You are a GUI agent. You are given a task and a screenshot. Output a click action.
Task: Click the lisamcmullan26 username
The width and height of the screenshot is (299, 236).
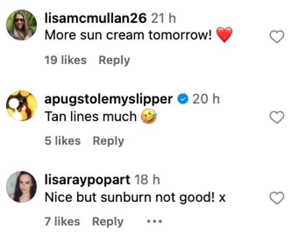[96, 18]
